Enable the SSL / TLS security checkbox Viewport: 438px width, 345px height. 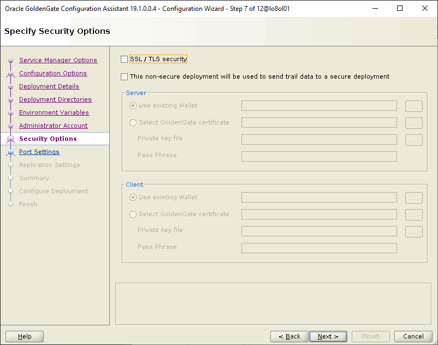pyautogui.click(x=125, y=59)
